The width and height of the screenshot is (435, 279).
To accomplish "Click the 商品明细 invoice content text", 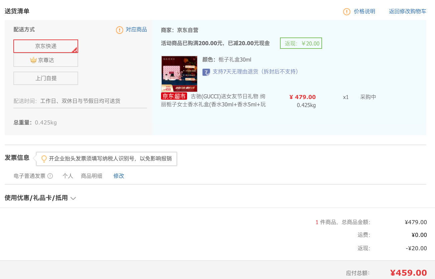I will (92, 176).
